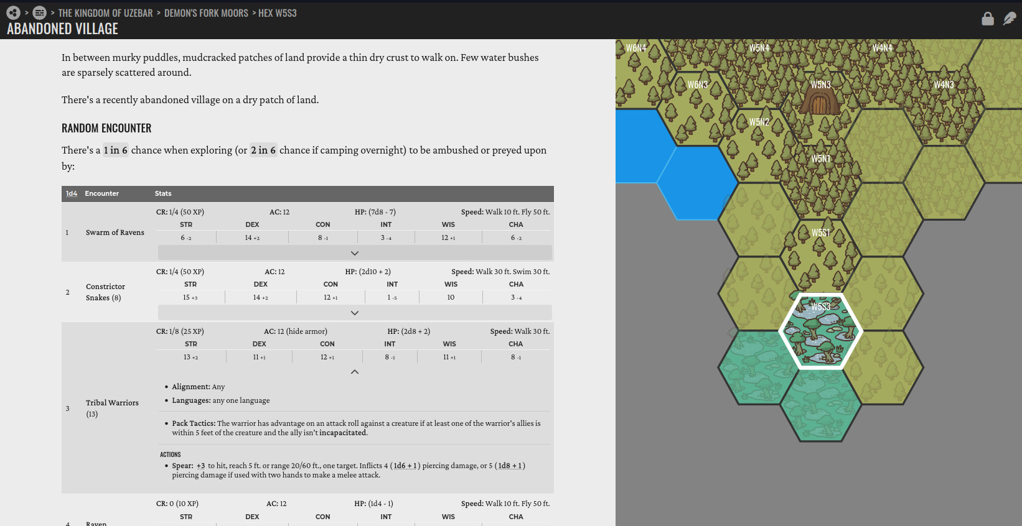Click the lock icon in the header
This screenshot has width=1022, height=526.
tap(987, 19)
